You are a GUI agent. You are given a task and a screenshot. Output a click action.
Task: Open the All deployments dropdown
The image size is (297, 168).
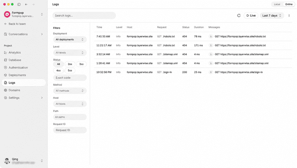[x=70, y=39]
